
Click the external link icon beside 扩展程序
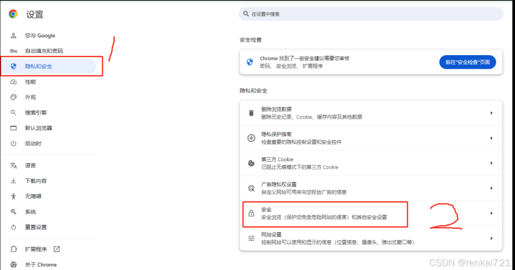tap(57, 249)
